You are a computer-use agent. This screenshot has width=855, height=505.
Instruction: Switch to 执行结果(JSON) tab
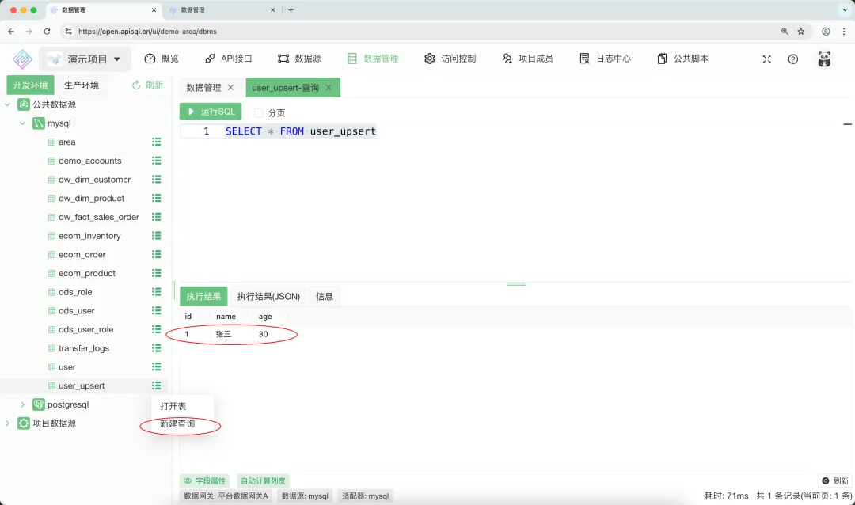click(x=268, y=296)
